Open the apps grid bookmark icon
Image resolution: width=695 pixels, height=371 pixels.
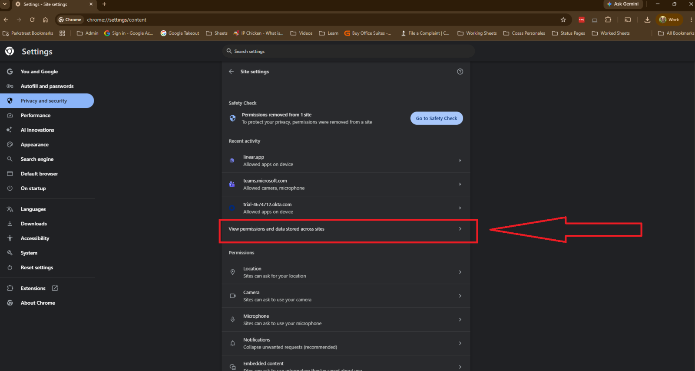point(62,33)
